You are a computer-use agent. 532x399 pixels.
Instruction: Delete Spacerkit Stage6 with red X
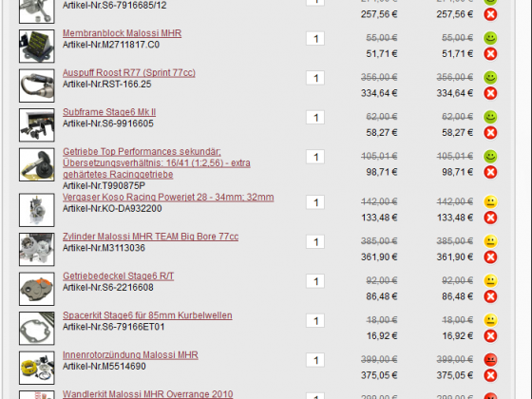[x=490, y=336]
